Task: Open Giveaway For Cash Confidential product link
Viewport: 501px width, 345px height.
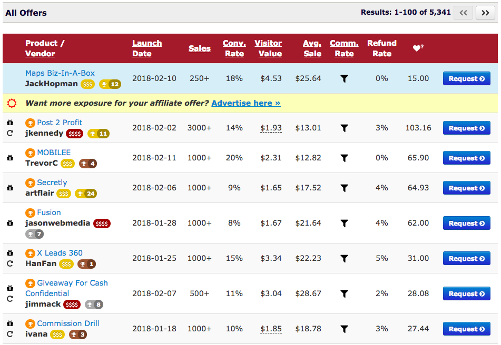Action: [x=66, y=288]
